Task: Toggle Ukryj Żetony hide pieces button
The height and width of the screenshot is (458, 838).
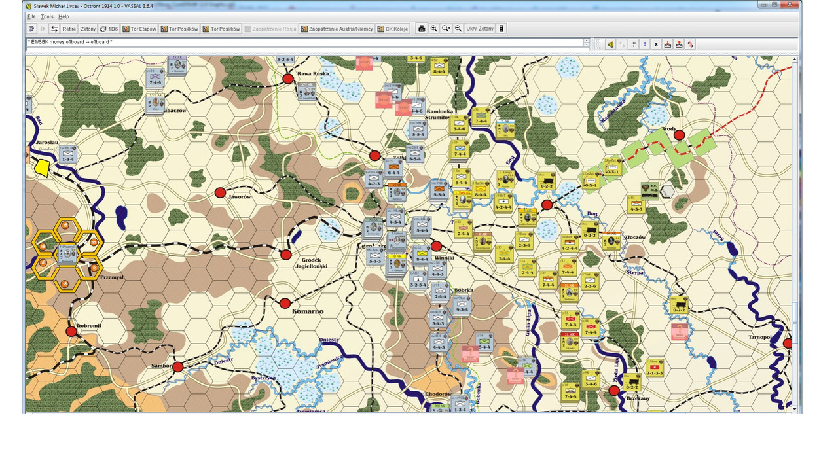Action: pos(480,29)
